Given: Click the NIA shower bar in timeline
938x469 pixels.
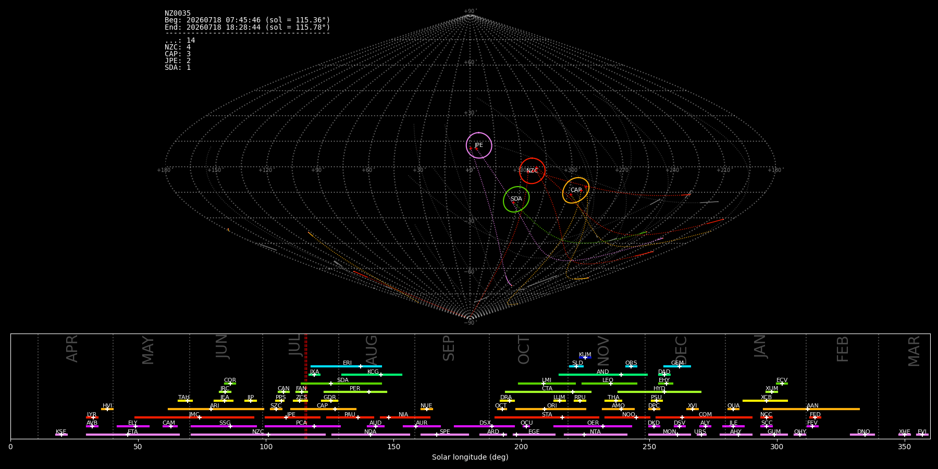Looking at the screenshot, I should click(405, 417).
